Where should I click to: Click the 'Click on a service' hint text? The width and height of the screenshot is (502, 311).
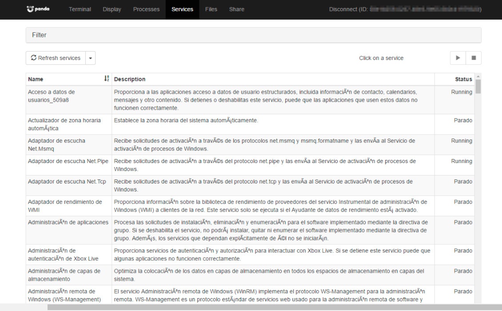pos(381,58)
